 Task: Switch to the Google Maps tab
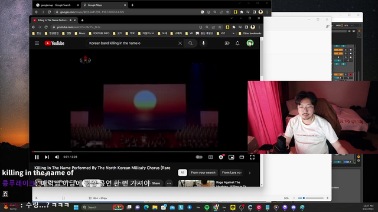click(x=104, y=5)
